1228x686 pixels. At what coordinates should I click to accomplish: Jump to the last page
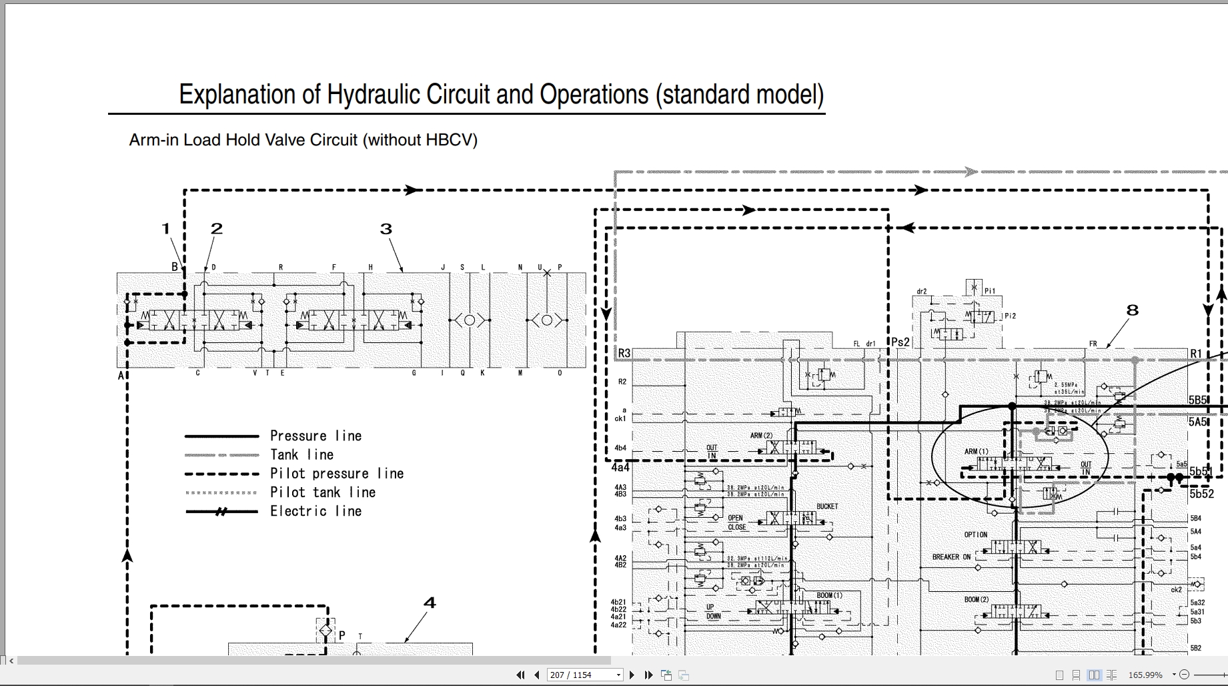(648, 675)
